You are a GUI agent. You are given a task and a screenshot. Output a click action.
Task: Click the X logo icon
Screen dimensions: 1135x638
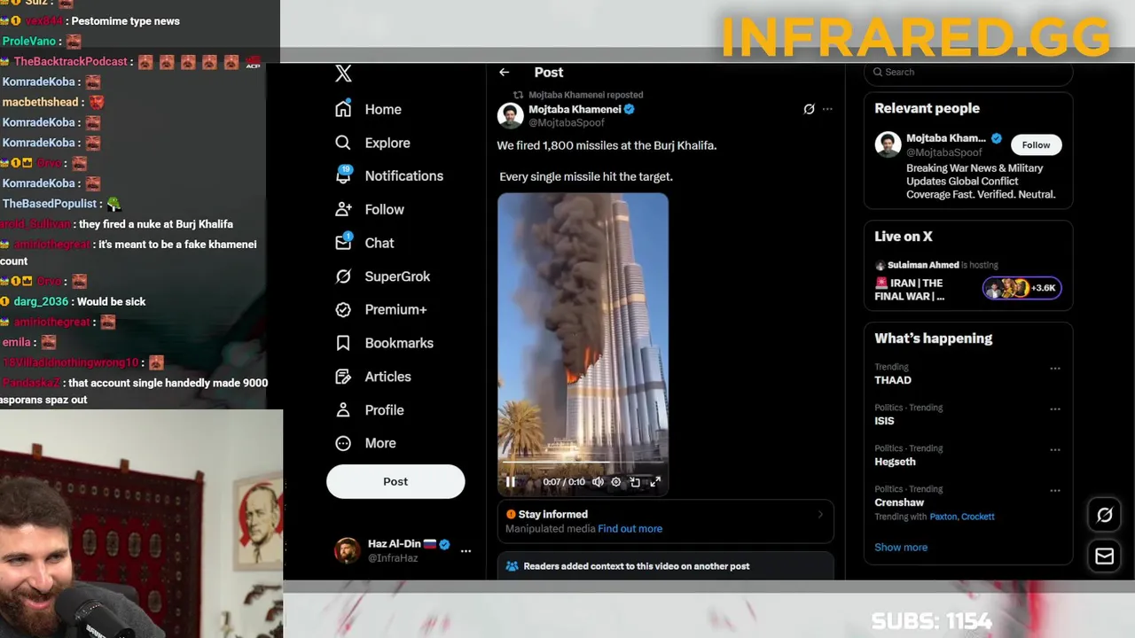(x=343, y=74)
